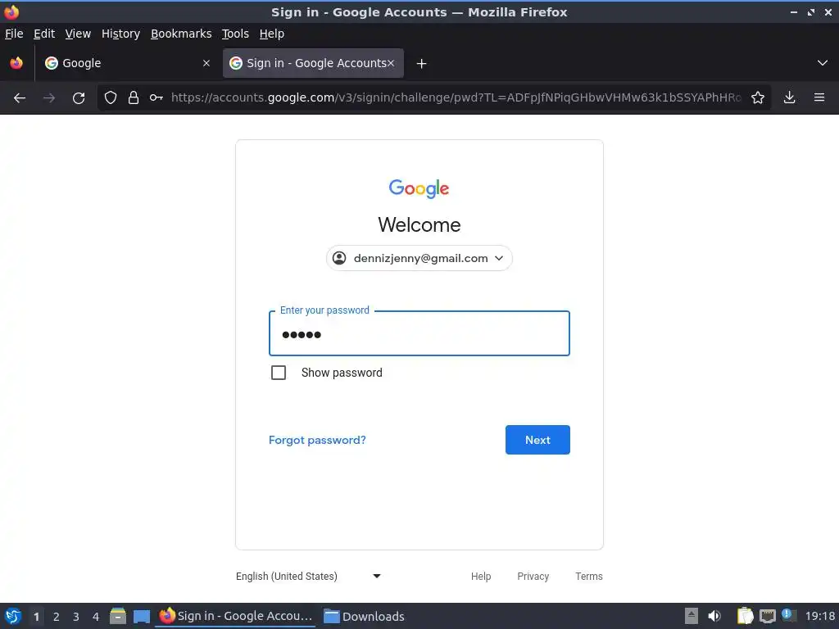
Task: Open a new tab with plus button
Action: point(422,64)
